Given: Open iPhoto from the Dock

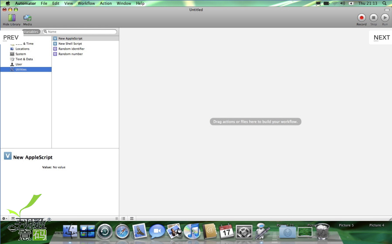Looking at the screenshot, I should tap(174, 231).
